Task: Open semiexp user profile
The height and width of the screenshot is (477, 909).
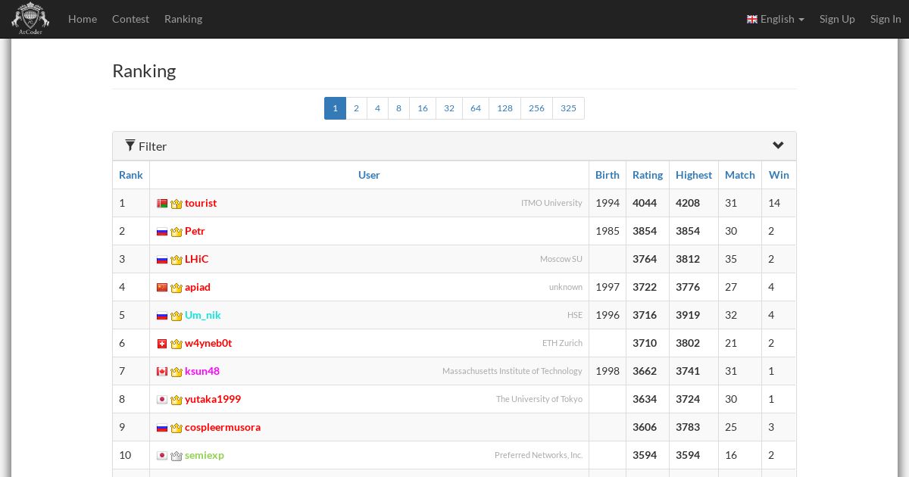Action: tap(205, 455)
